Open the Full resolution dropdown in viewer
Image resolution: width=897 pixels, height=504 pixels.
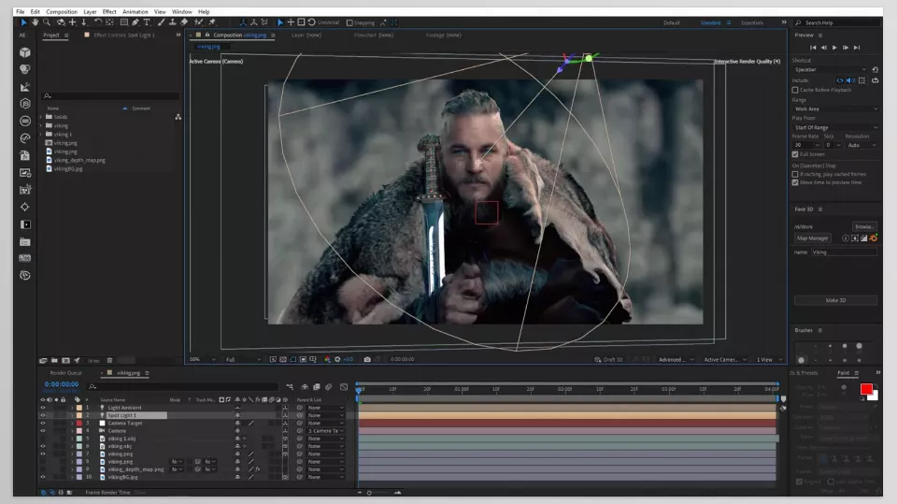click(x=243, y=359)
